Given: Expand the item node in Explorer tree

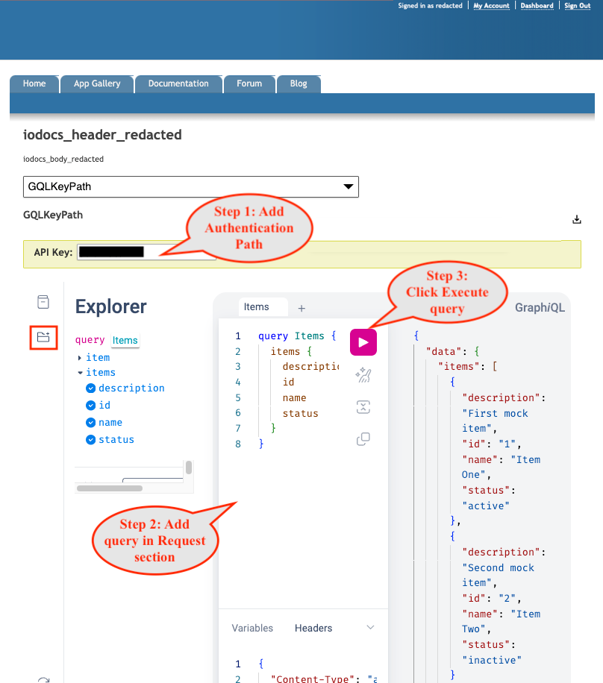Looking at the screenshot, I should tap(79, 358).
